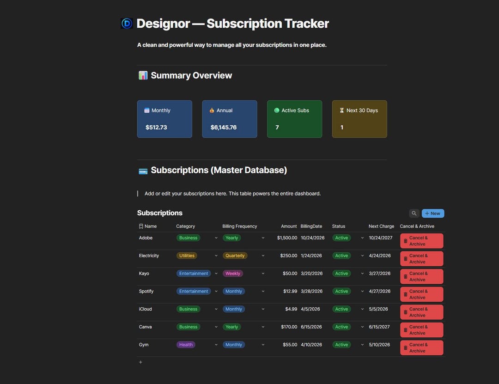Click the Billing Frequency column header
This screenshot has width=499, height=384.
240,226
